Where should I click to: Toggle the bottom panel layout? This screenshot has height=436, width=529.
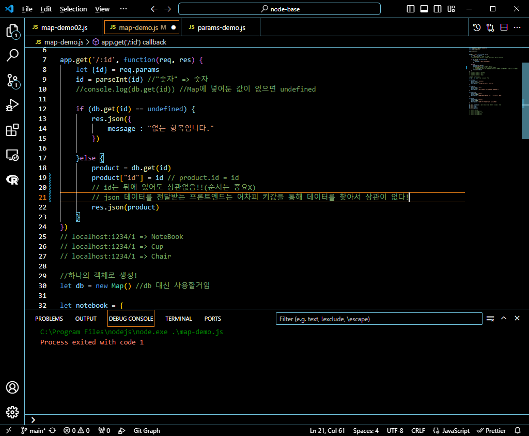click(424, 9)
